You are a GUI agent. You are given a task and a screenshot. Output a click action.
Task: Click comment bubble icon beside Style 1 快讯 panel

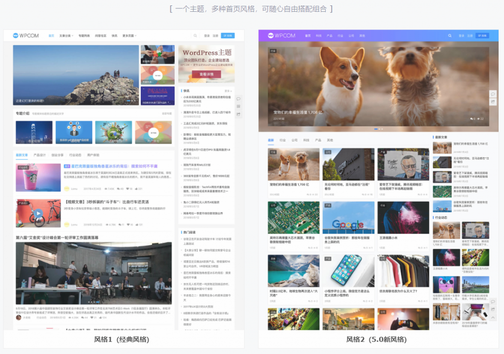[x=239, y=99]
